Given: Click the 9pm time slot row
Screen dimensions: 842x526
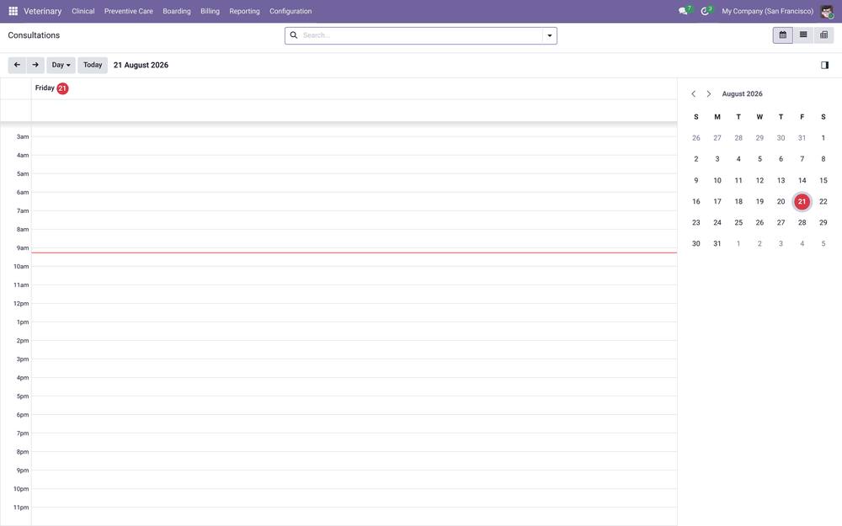Looking at the screenshot, I should click(354, 480).
